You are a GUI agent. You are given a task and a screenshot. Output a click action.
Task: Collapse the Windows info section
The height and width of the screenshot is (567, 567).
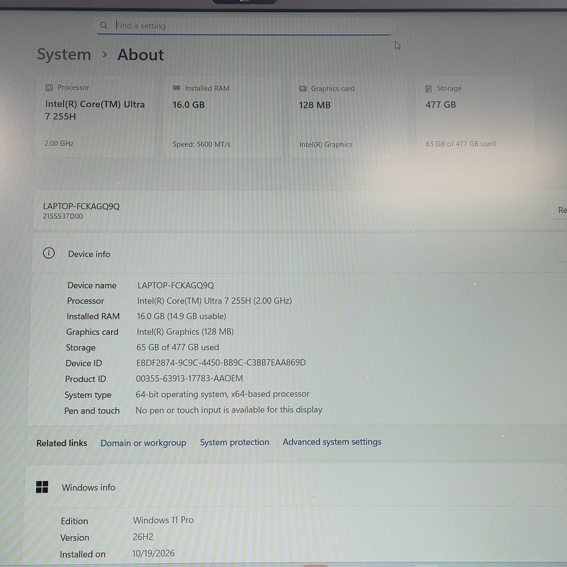tap(296, 487)
